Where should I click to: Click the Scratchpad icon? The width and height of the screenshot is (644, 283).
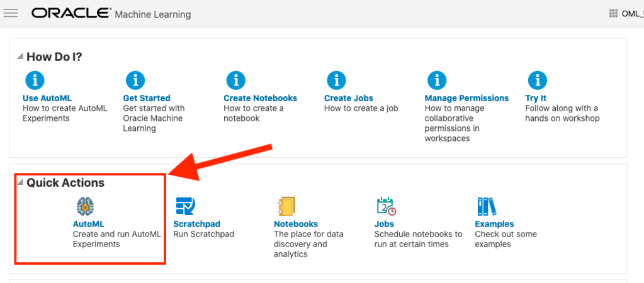point(185,206)
